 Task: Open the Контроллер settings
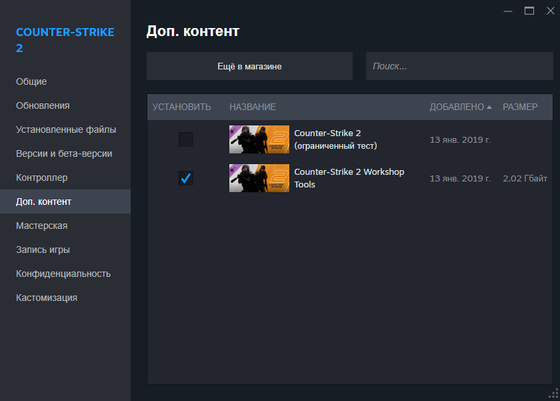click(65, 177)
